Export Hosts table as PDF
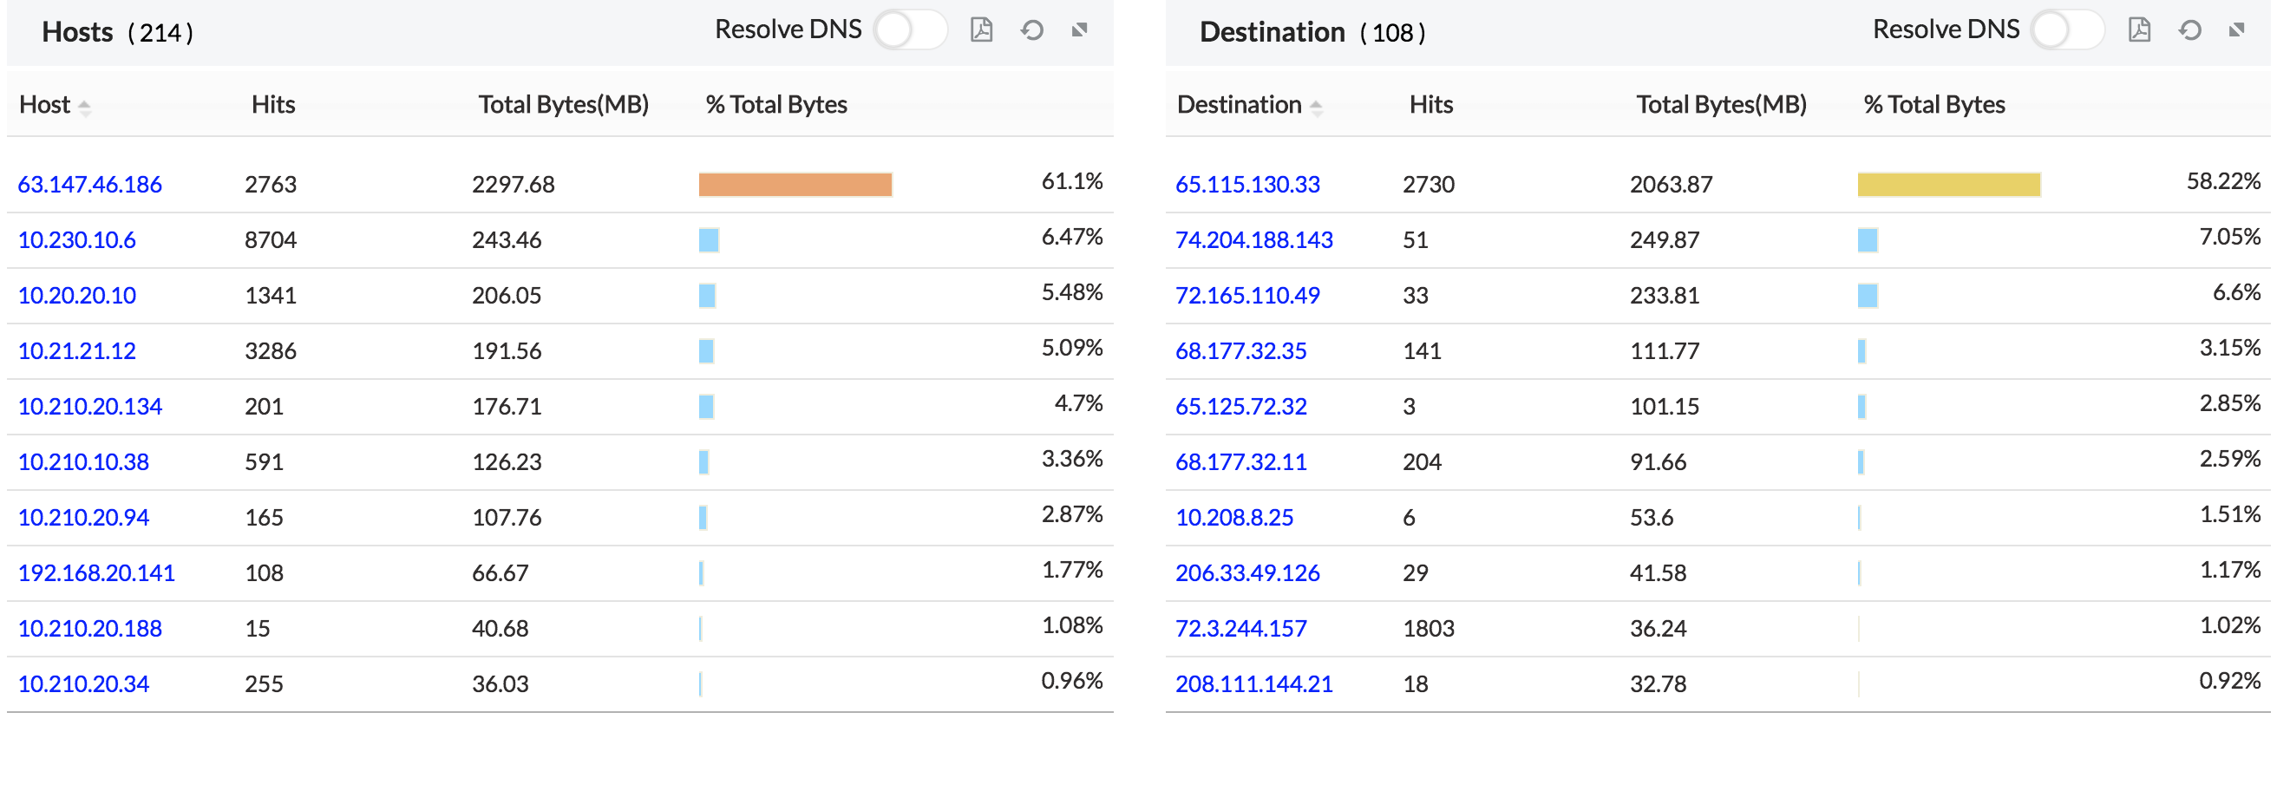This screenshot has height=791, width=2290. click(980, 30)
